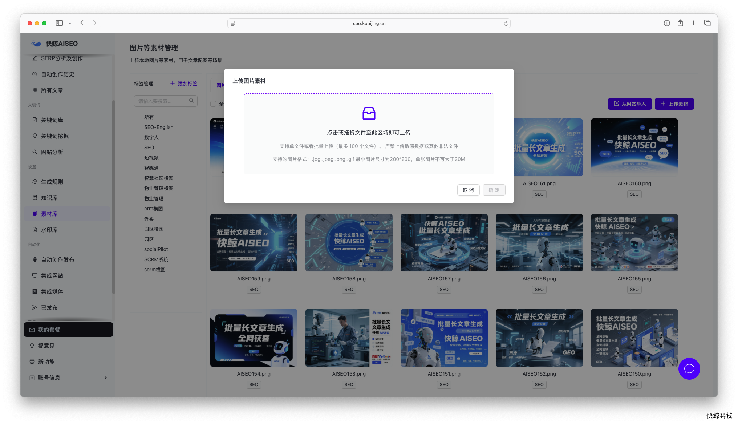Click the cancel button 取消
The height and width of the screenshot is (424, 738).
pyautogui.click(x=468, y=190)
